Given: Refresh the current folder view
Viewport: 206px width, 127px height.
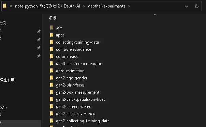Looking at the screenshot, I should [x=197, y=6].
